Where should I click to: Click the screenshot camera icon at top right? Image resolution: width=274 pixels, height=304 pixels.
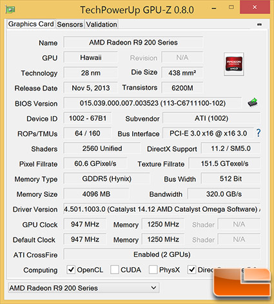(x=259, y=25)
